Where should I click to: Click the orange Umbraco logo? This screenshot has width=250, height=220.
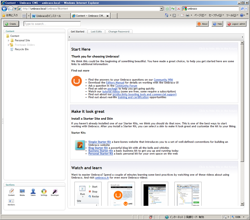77,81
